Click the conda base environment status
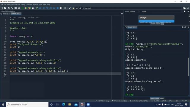Viewport: 190px width, 107px height. pyautogui.click(x=139, y=101)
